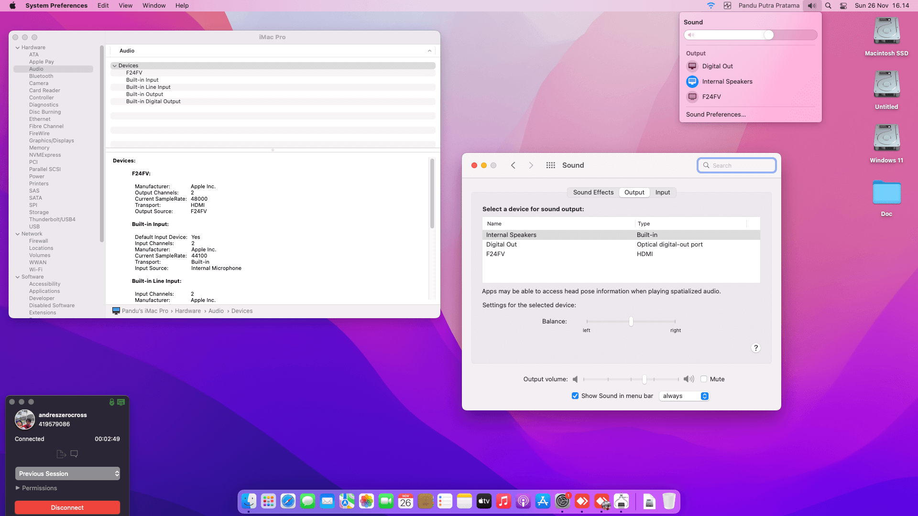Viewport: 918px width, 516px height.
Task: Open Calendar from the dock
Action: tap(405, 501)
